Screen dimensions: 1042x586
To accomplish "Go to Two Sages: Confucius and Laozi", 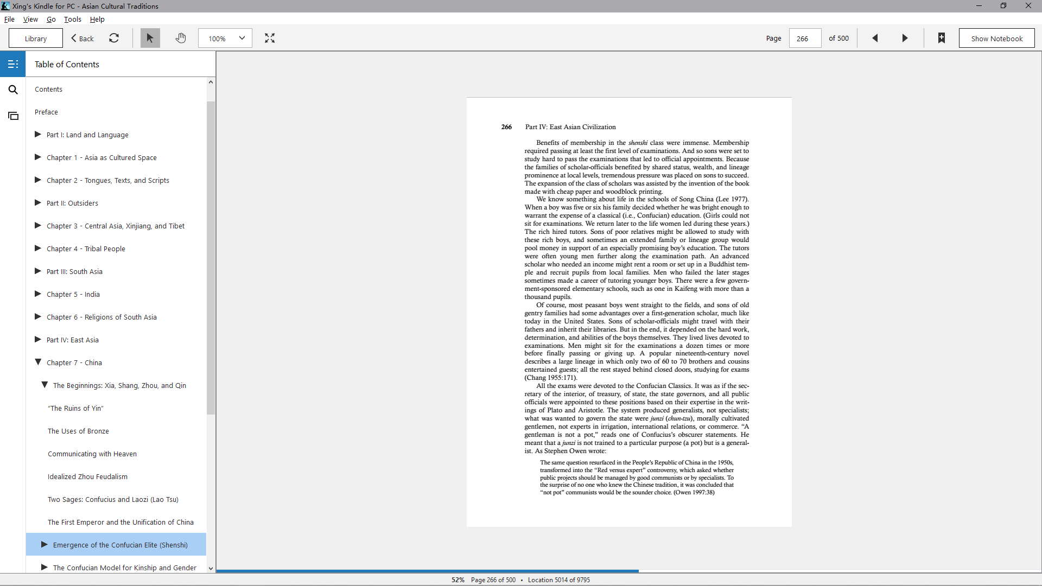I will [x=113, y=500].
